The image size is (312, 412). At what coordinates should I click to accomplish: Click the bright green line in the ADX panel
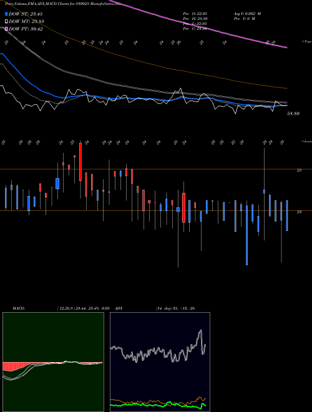pos(158,405)
